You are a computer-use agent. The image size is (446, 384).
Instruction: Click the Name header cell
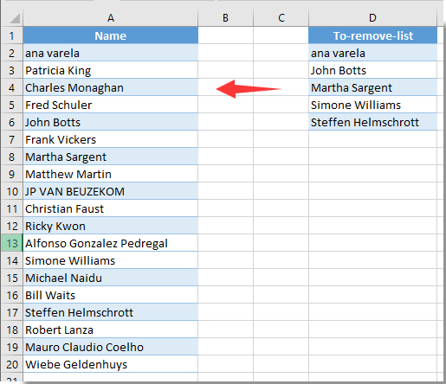111,35
